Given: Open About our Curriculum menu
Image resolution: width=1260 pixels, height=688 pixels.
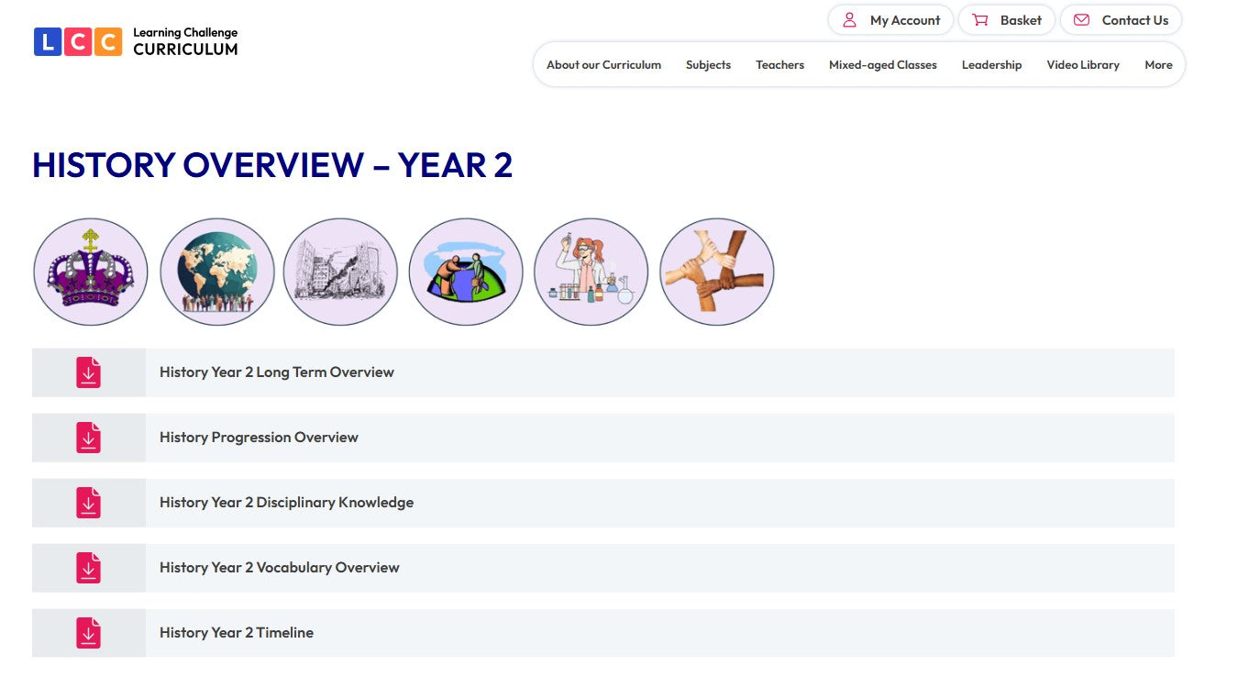Looking at the screenshot, I should pos(603,65).
